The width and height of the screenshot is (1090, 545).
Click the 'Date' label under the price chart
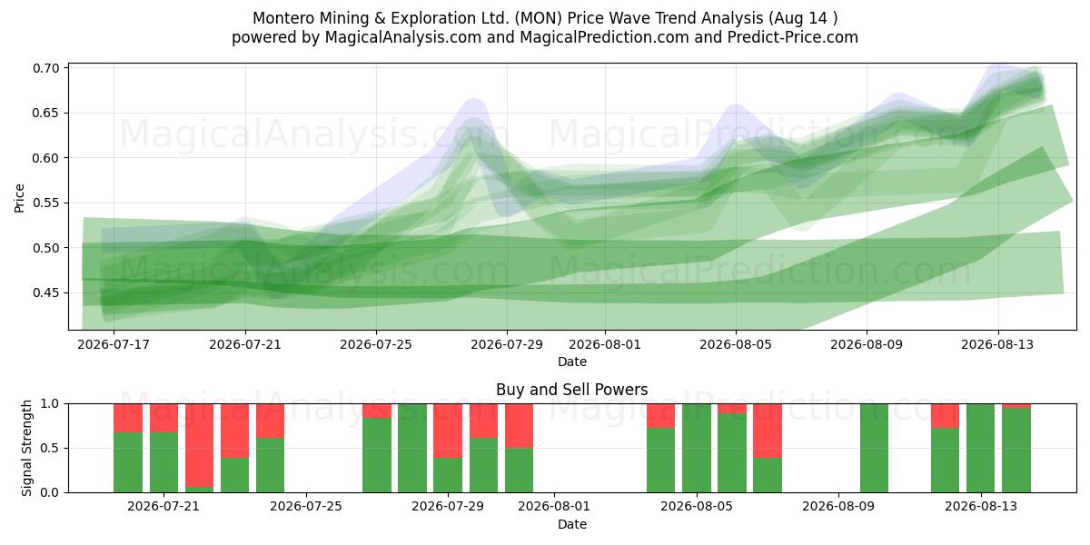(x=572, y=362)
